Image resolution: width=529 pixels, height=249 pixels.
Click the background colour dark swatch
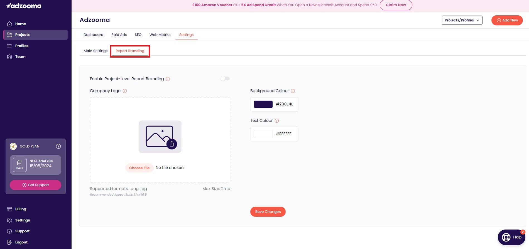click(x=263, y=104)
